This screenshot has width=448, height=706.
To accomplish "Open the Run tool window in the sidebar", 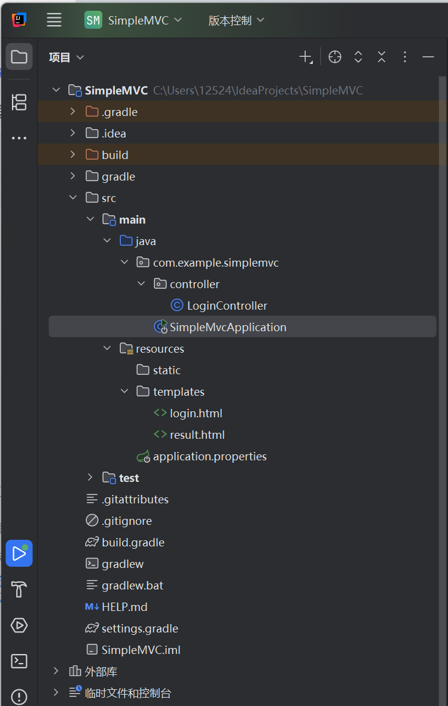I will click(x=19, y=553).
